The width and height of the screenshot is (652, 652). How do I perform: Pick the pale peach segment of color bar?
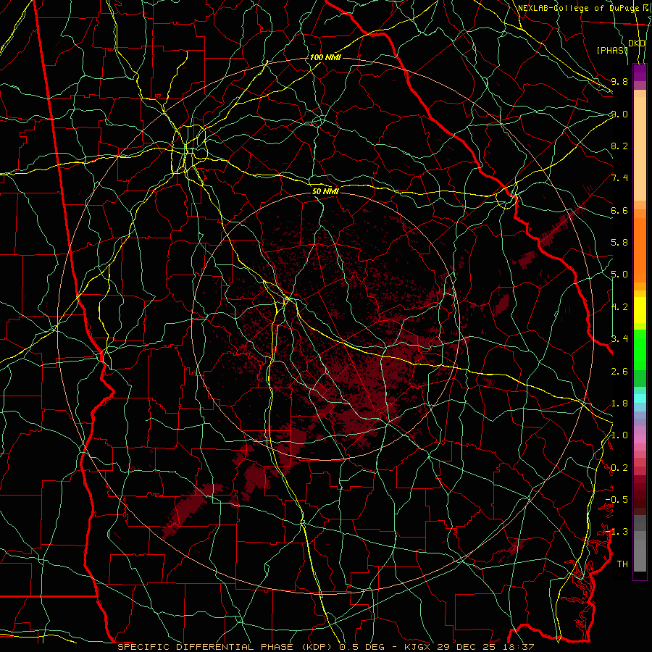(640, 149)
